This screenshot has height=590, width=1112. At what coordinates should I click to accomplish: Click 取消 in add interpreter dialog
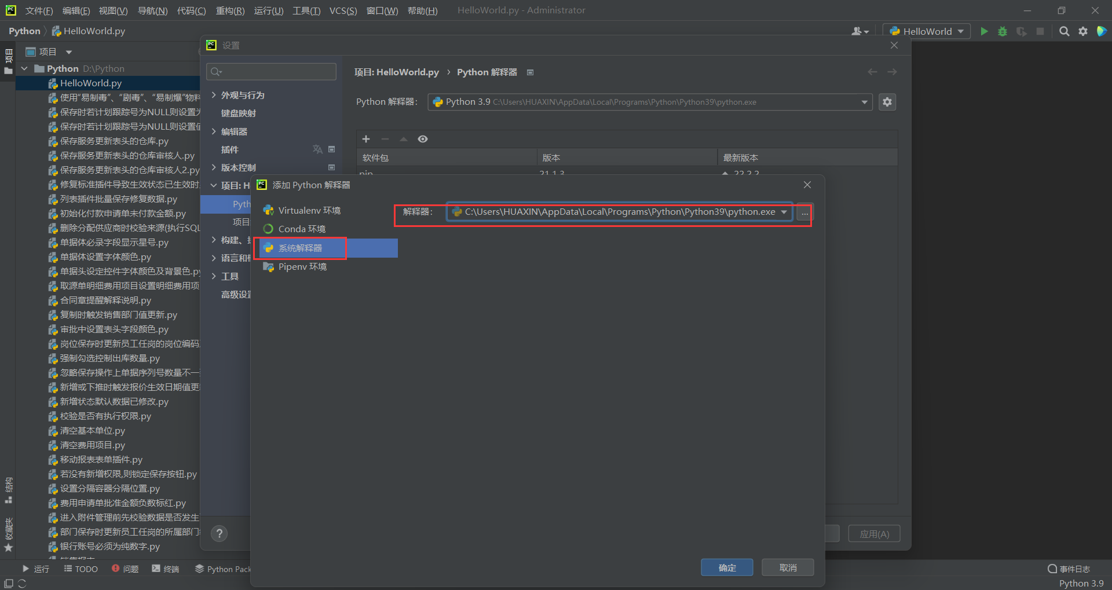point(788,567)
